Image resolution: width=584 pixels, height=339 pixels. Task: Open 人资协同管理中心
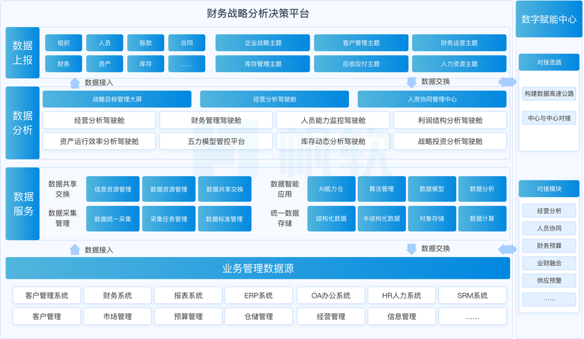pyautogui.click(x=432, y=99)
